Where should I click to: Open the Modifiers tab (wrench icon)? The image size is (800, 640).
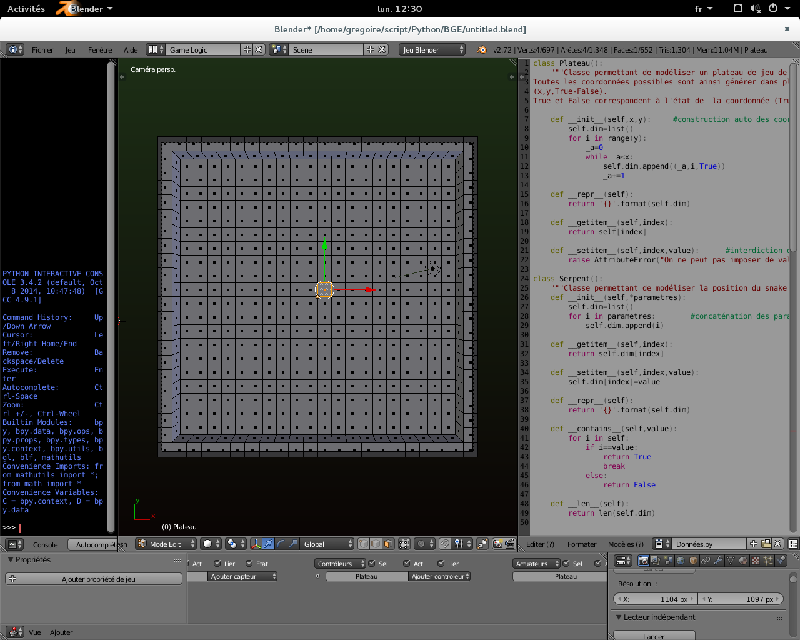[x=719, y=561]
